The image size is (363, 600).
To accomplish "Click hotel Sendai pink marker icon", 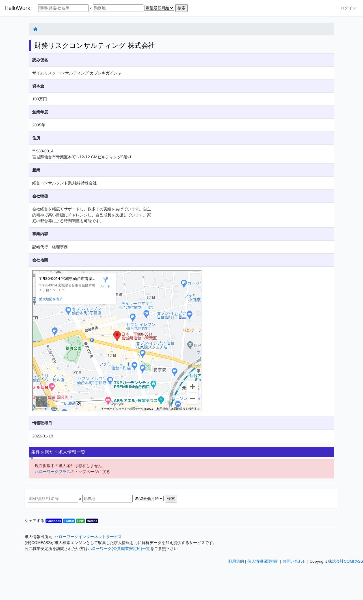I will click(x=52, y=387).
